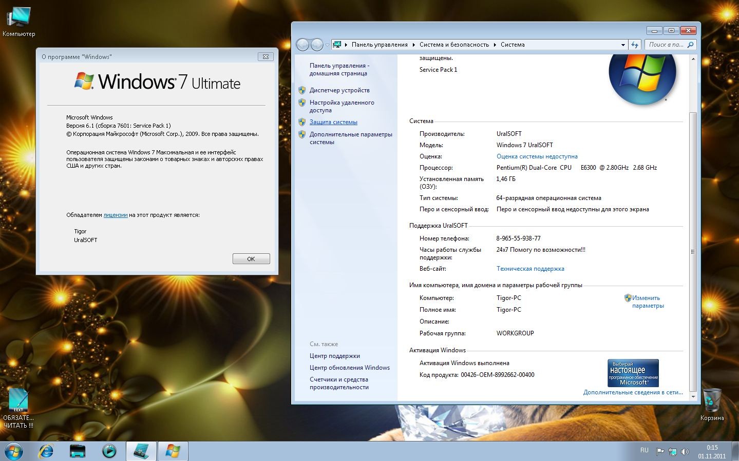739x461 pixels.
Task: Expand the address bar history dropdown
Action: tap(623, 45)
